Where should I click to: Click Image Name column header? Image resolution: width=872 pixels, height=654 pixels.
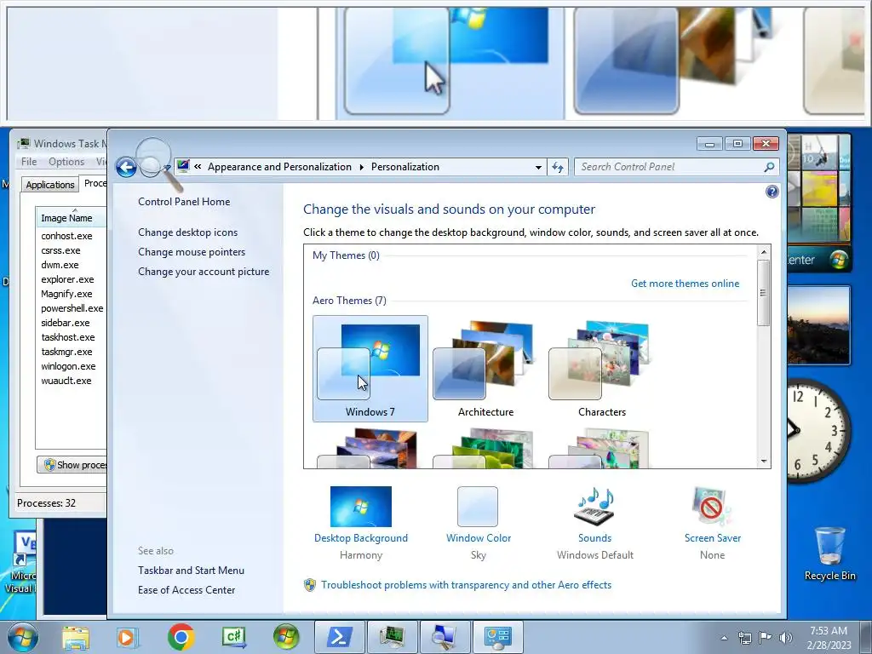[72, 218]
